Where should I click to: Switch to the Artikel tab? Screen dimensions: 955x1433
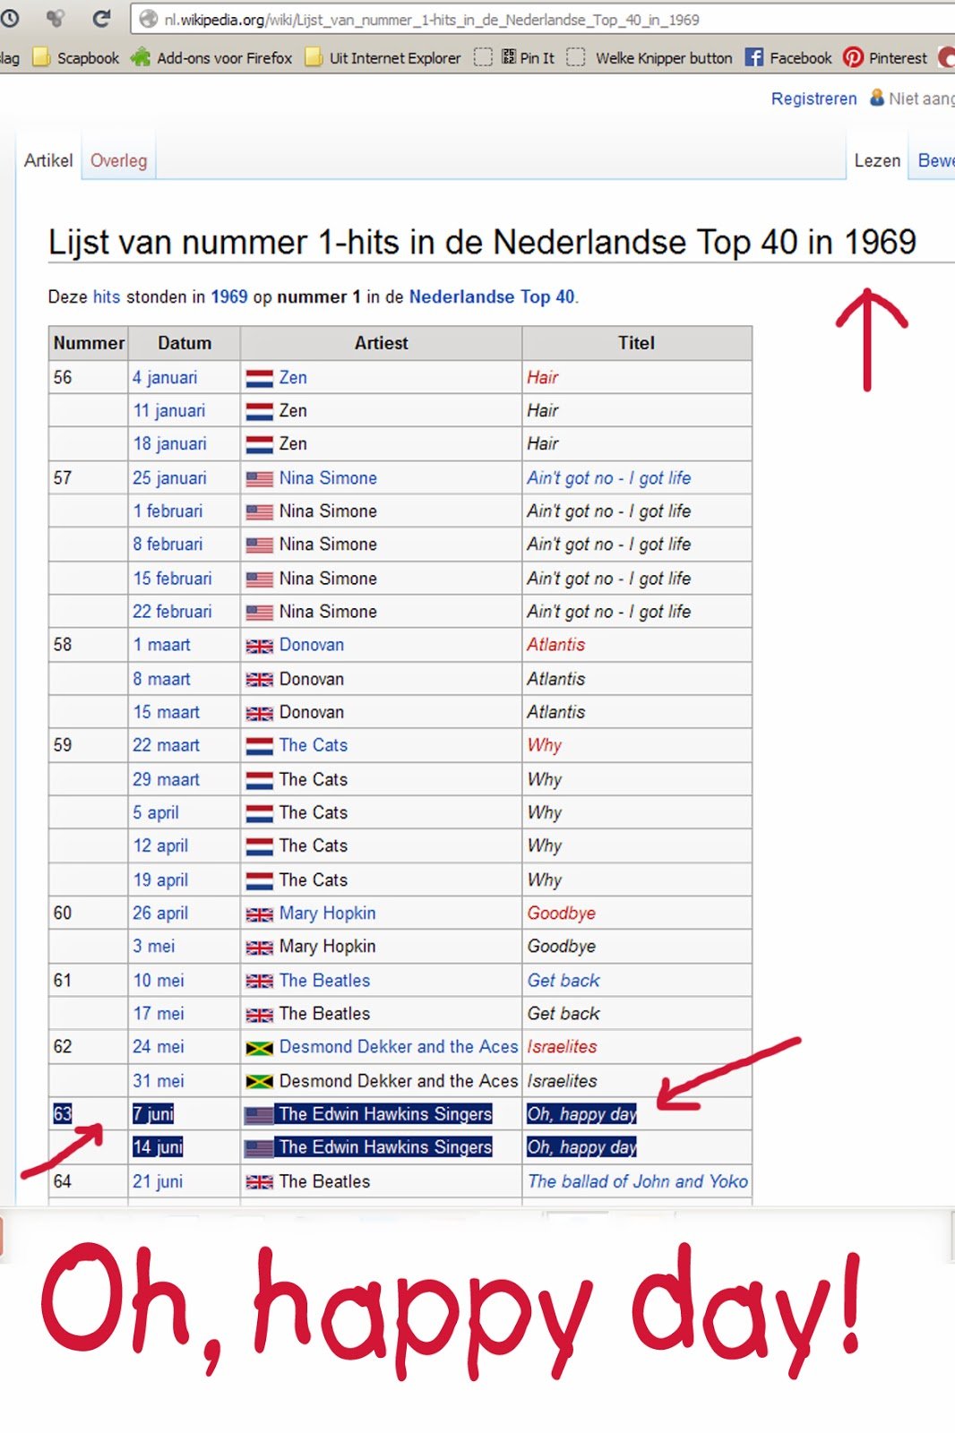pyautogui.click(x=48, y=160)
